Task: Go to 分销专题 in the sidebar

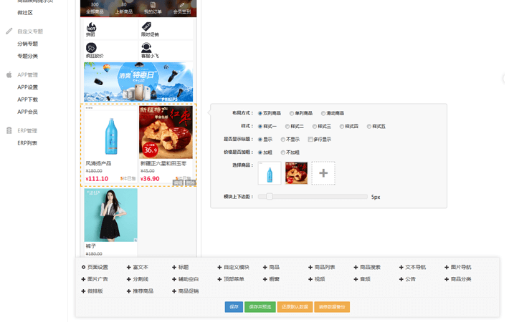Action: 28,44
